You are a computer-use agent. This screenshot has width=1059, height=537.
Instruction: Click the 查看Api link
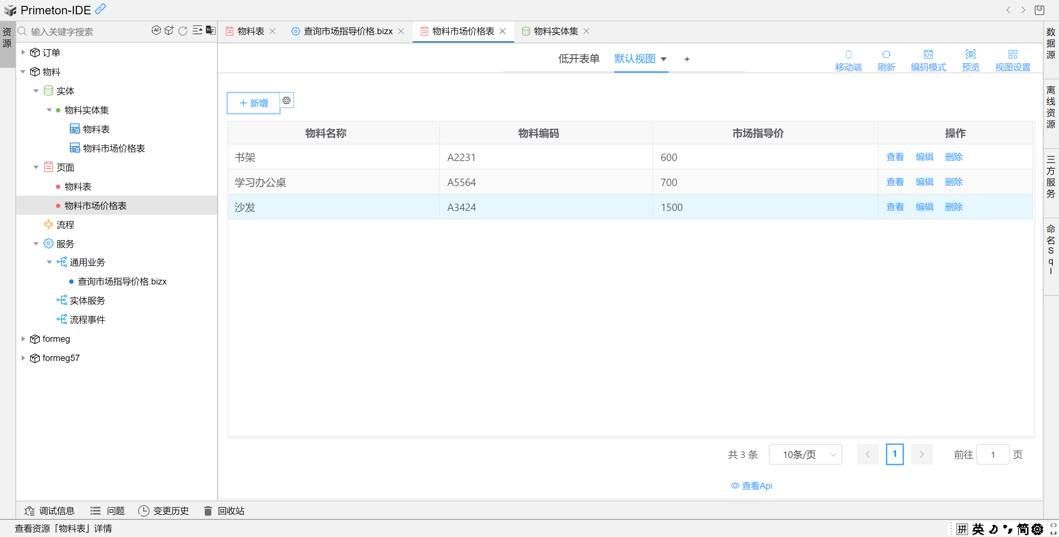click(x=751, y=486)
